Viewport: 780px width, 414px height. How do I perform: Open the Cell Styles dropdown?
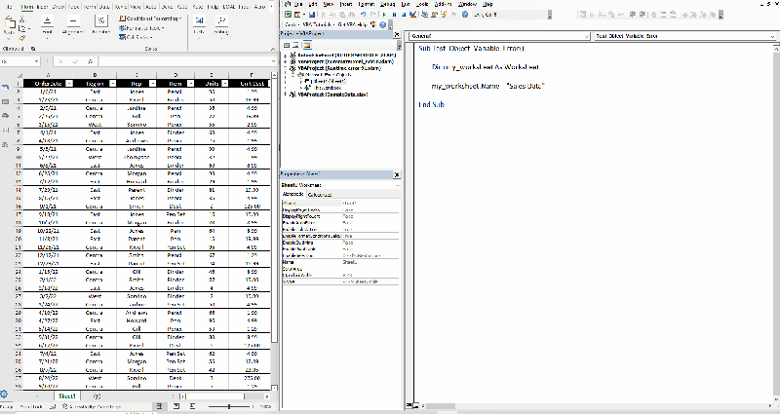(136, 37)
